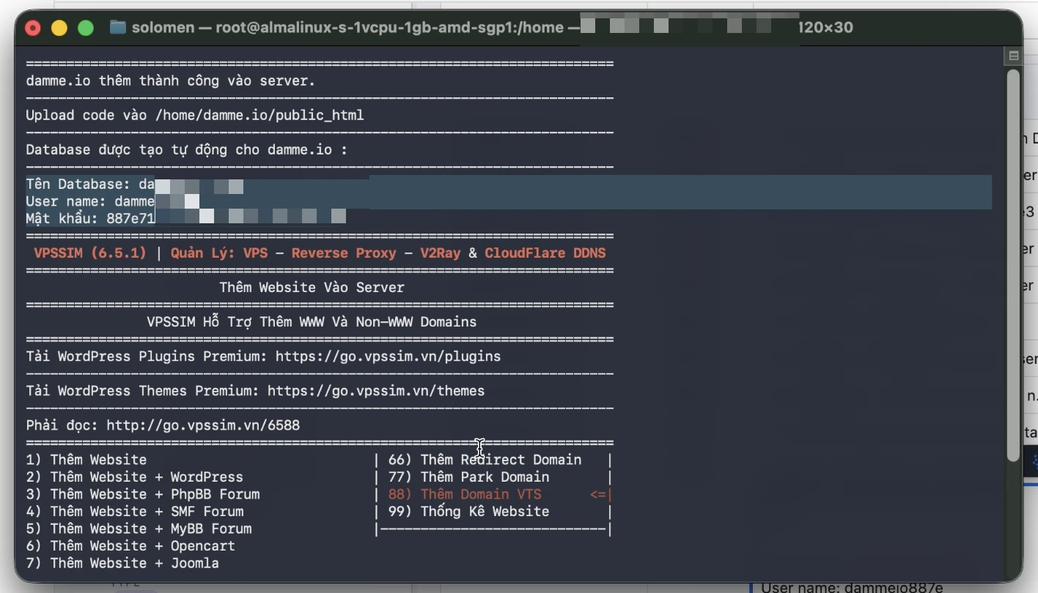Minimize the terminal using the yellow button
The image size is (1038, 593).
tap(59, 29)
